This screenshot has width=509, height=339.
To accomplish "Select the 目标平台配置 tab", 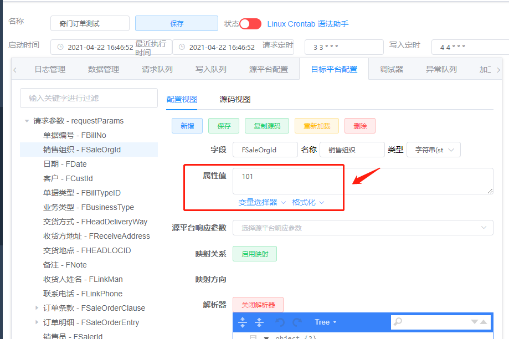I will coord(334,69).
